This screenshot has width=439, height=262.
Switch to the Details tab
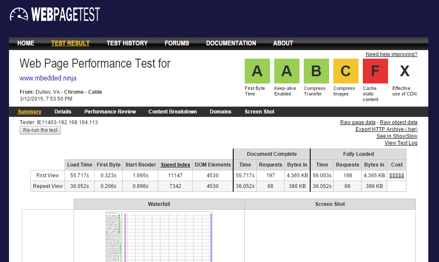63,112
